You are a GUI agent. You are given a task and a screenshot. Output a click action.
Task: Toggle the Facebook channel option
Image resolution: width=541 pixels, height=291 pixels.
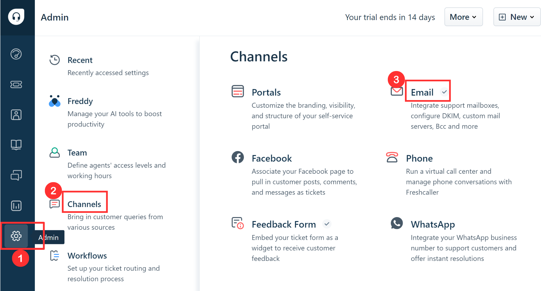pyautogui.click(x=271, y=157)
